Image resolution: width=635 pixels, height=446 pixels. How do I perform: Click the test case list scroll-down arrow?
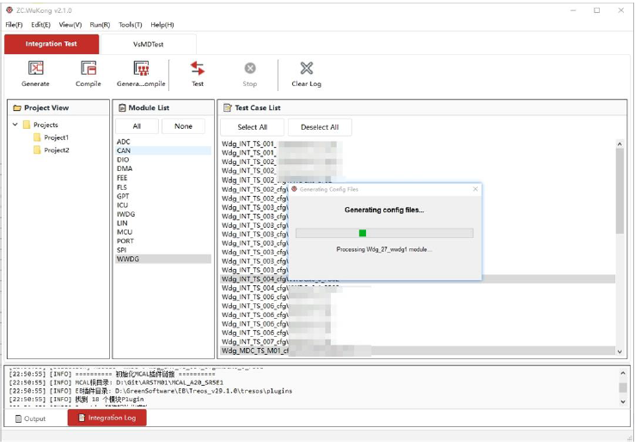click(620, 351)
